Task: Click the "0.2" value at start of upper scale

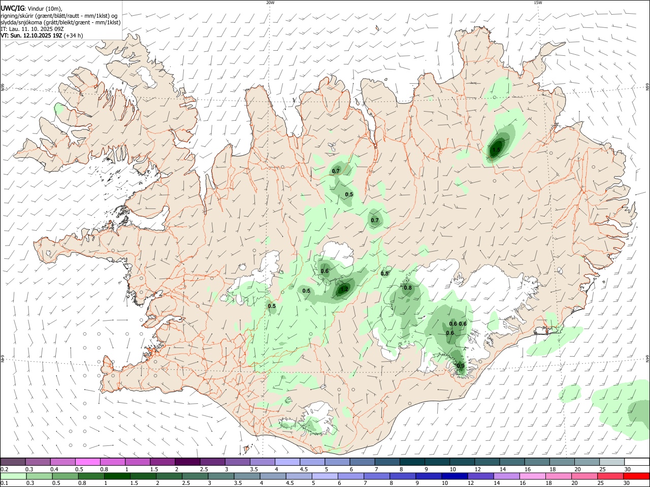Action: coord(4,469)
